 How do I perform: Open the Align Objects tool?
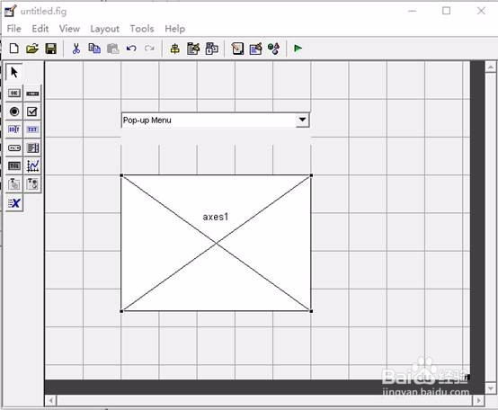click(174, 49)
